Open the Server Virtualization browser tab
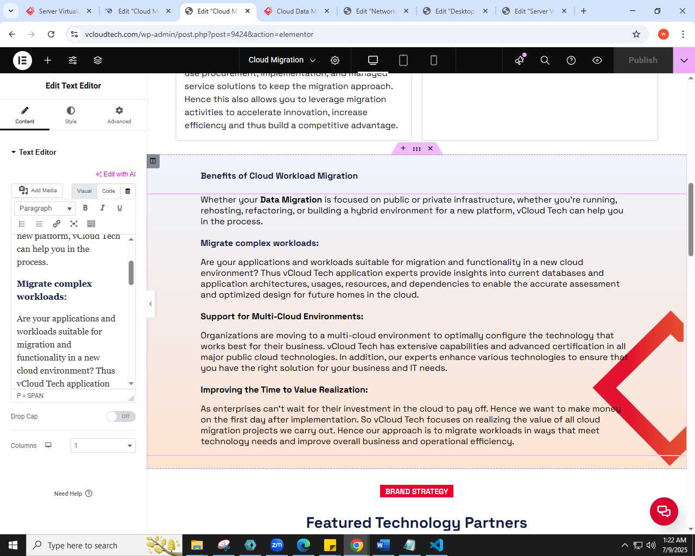The height and width of the screenshot is (556, 695). 58,11
